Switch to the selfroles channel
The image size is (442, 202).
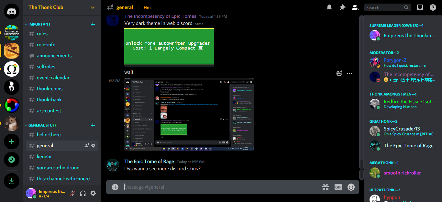pos(62,67)
